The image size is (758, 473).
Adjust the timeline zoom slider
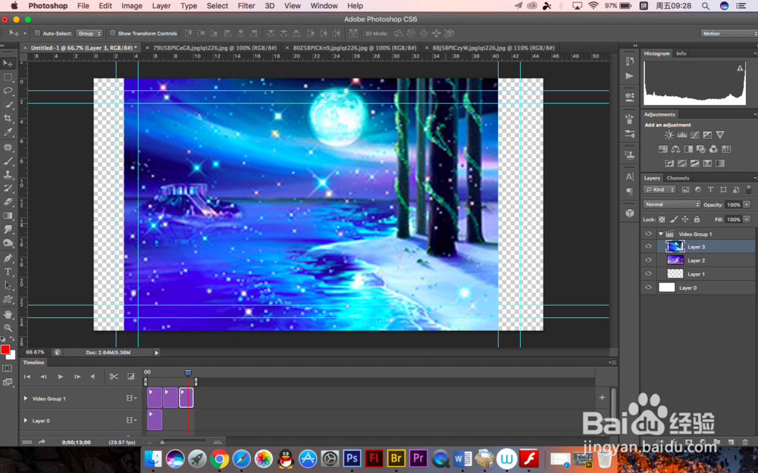(x=162, y=442)
